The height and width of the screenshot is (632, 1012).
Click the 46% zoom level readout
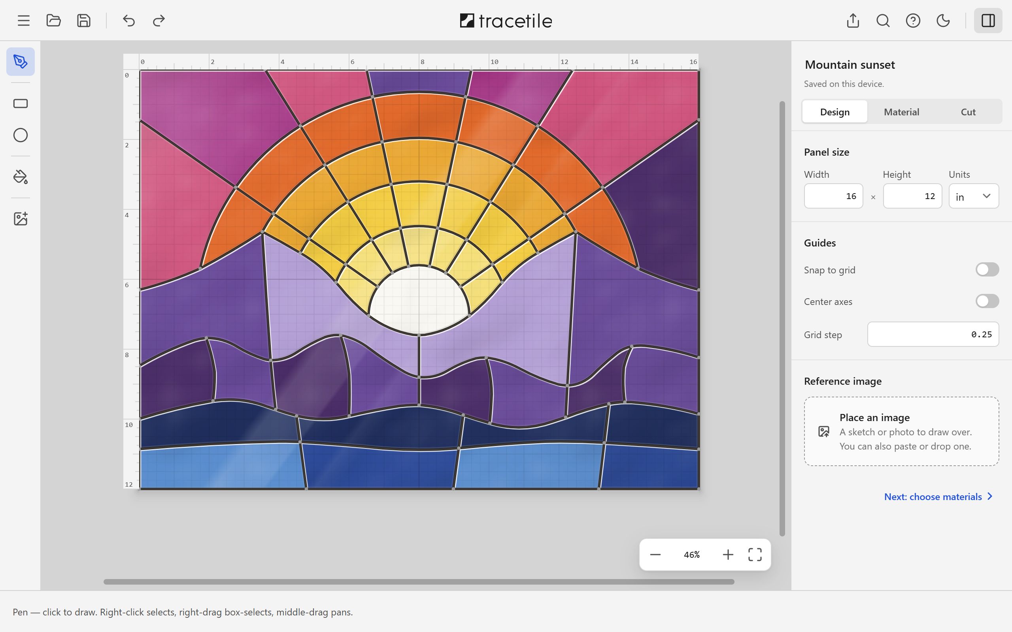tap(692, 555)
